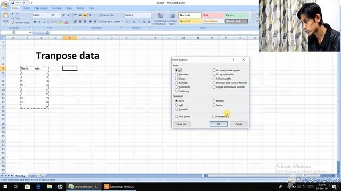Switch to the Insert ribbon tab

click(27, 8)
